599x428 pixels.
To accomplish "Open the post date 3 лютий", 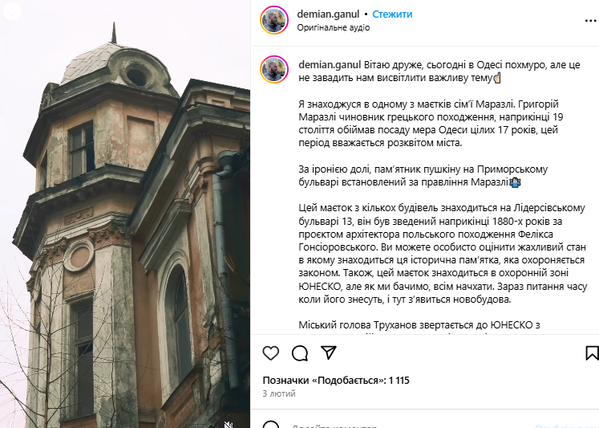I will [x=279, y=393].
